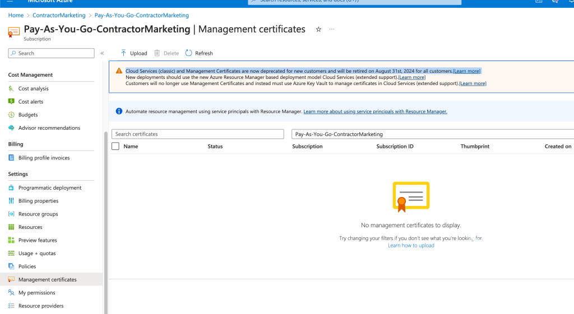Open Advisor recommendations menu item
This screenshot has height=314, width=574.
pyautogui.click(x=49, y=128)
